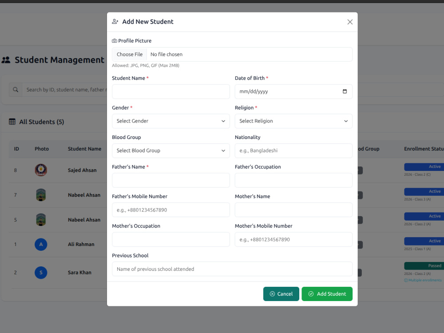
Task: Click the All Students (5) heading
Action: coord(42,122)
